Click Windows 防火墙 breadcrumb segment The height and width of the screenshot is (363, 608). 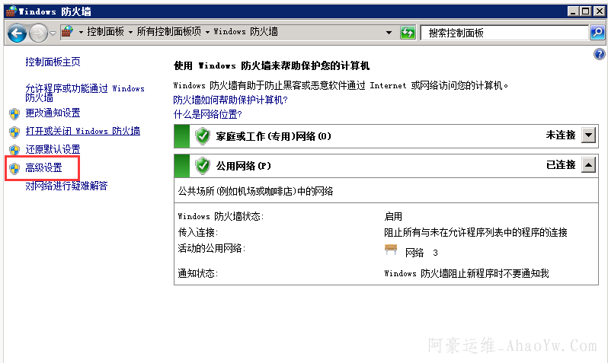pyautogui.click(x=246, y=31)
